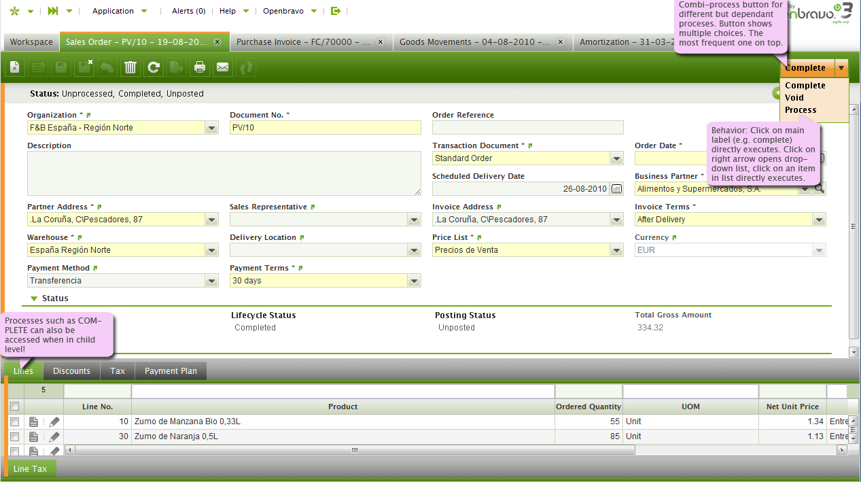Select Void from the process list

(794, 98)
